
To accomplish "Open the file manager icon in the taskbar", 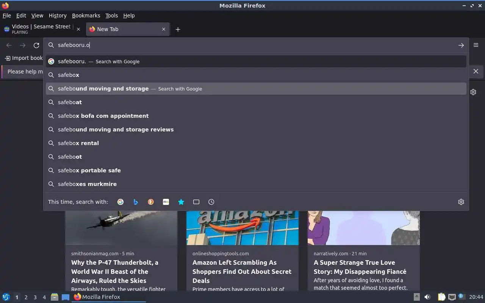I will coord(55,297).
